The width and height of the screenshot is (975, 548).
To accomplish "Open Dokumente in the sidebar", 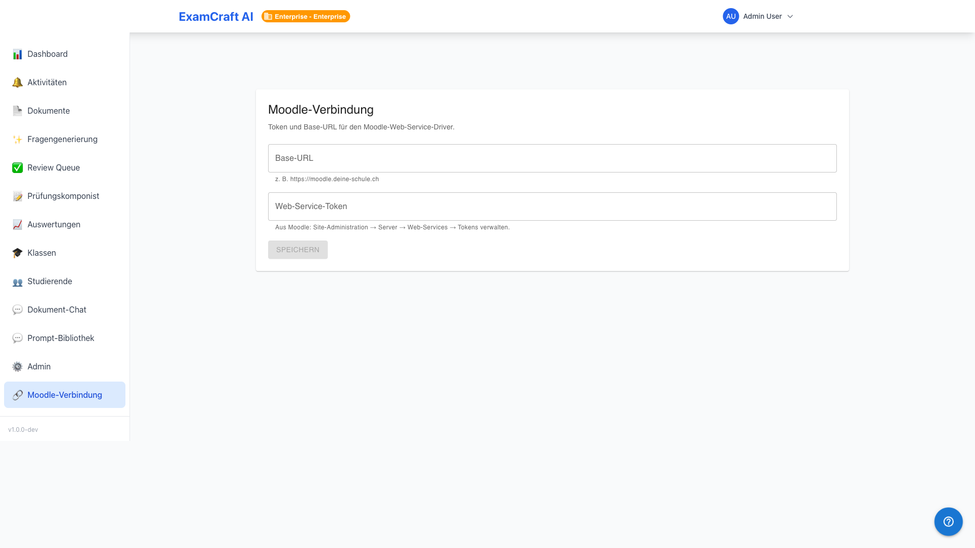I will 64,111.
